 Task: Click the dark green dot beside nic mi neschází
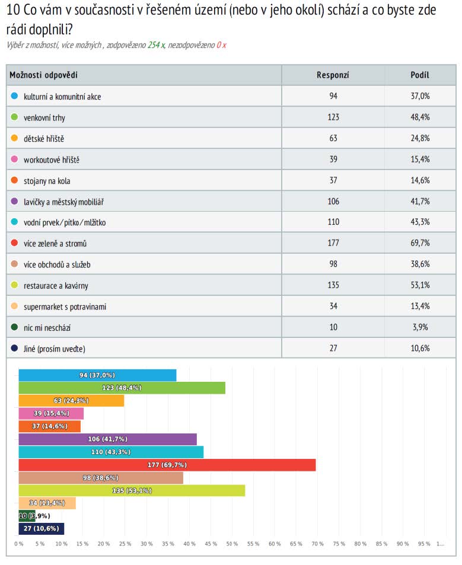tap(14, 327)
